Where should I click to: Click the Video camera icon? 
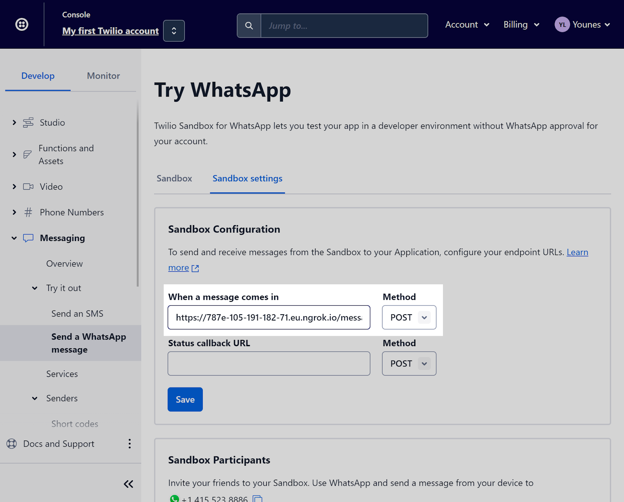pos(28,187)
